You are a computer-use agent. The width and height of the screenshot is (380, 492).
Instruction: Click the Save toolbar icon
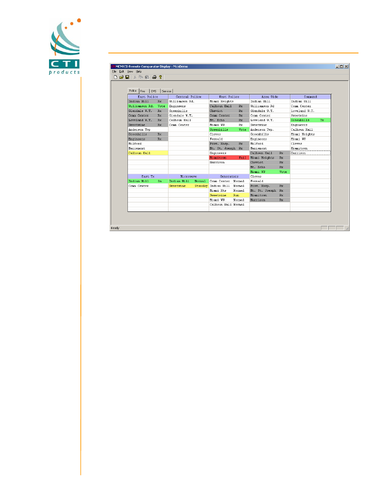[127, 77]
